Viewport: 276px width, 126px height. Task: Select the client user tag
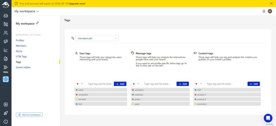(101, 90)
